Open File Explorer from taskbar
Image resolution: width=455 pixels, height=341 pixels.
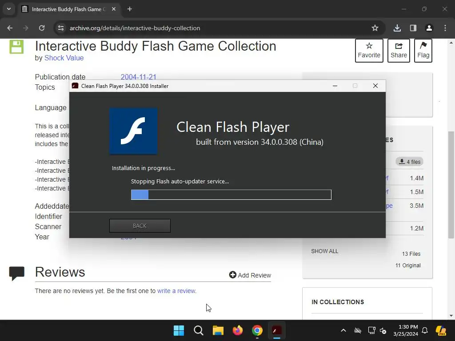[218, 330]
